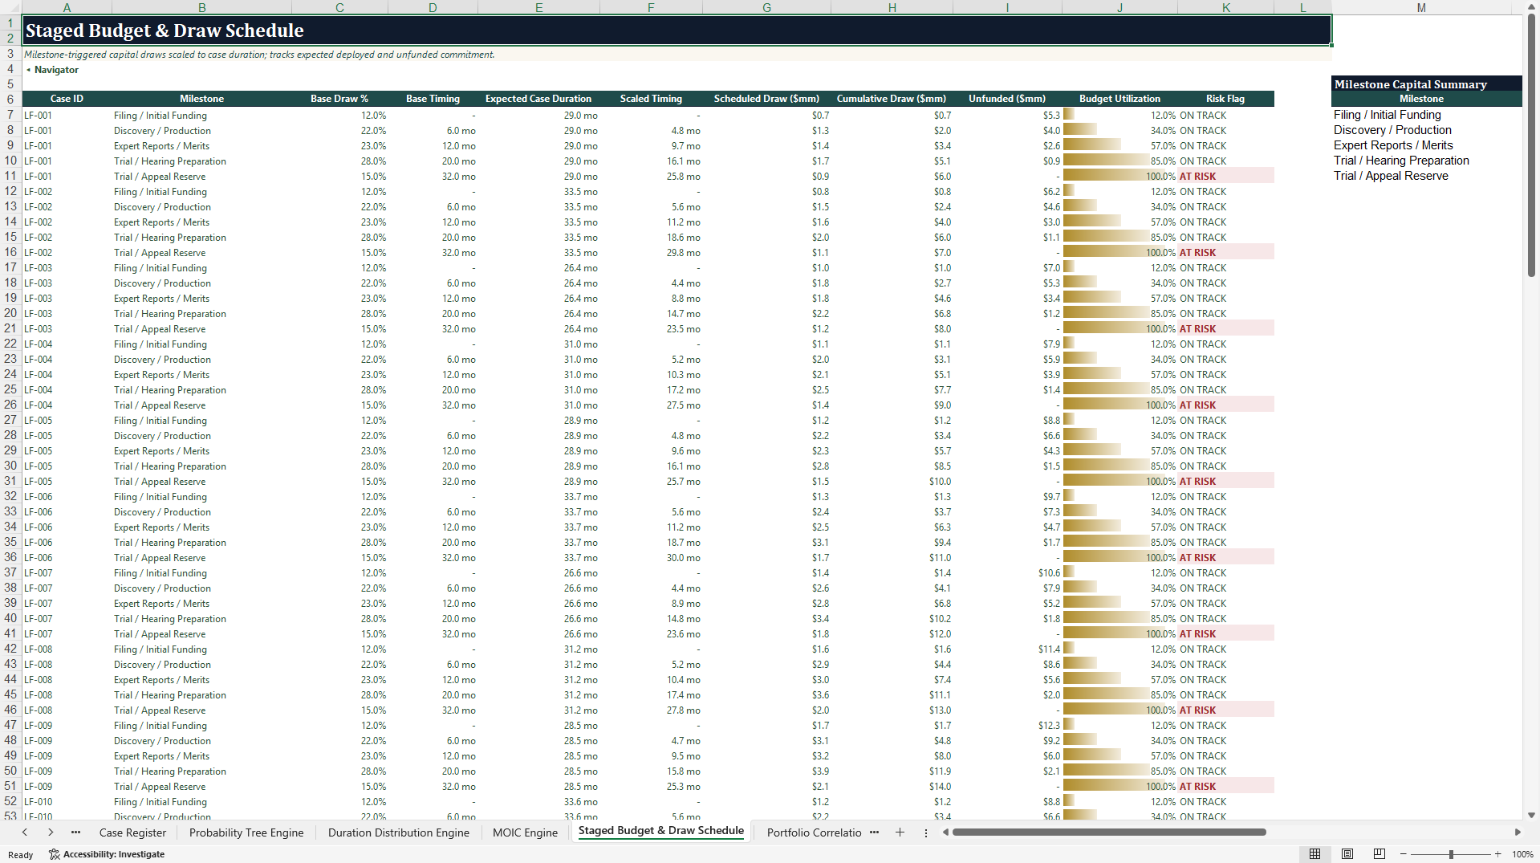This screenshot has height=863, width=1540.
Task: Click Cumulative Draw ($mm) header cell
Action: pos(892,99)
